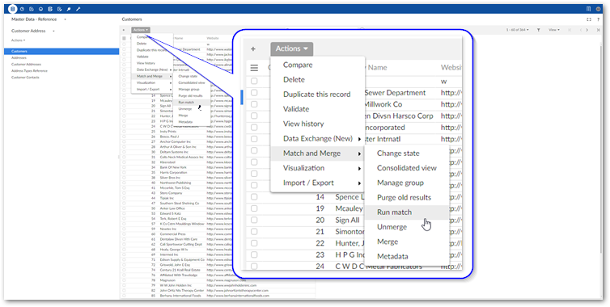Choose Run match in the enlarged callout menu

click(407, 212)
